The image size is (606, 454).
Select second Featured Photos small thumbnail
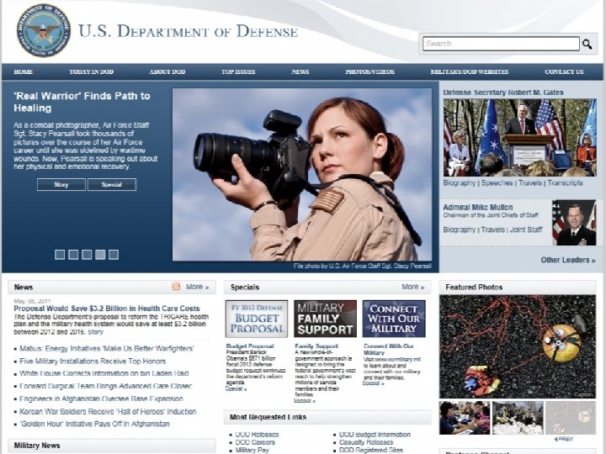click(518, 418)
